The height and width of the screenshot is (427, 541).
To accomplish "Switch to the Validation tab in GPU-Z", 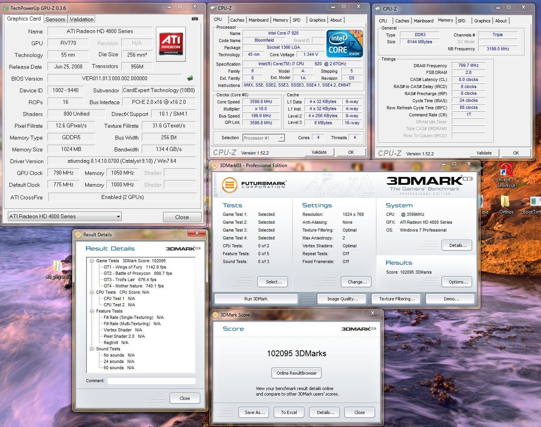I will [x=82, y=19].
